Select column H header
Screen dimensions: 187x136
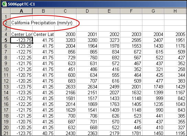coord(175,11)
